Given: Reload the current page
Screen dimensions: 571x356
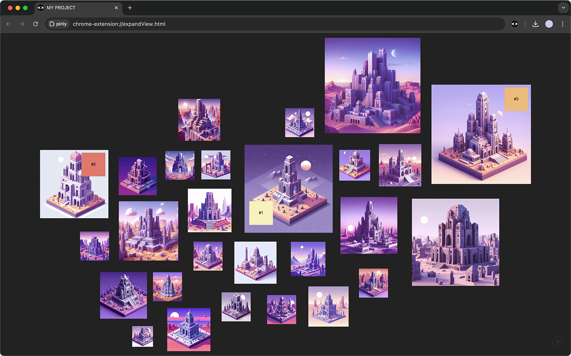Looking at the screenshot, I should [x=35, y=24].
